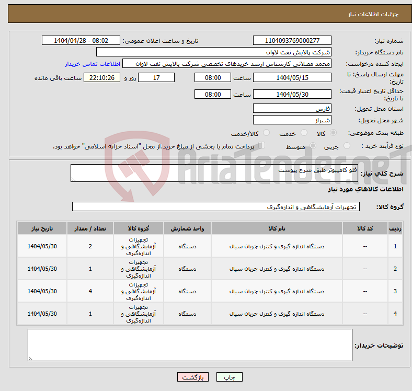The image size is (412, 391).
Task: Click the شماره نیاز field 1104093769000277
Action: click(292, 40)
